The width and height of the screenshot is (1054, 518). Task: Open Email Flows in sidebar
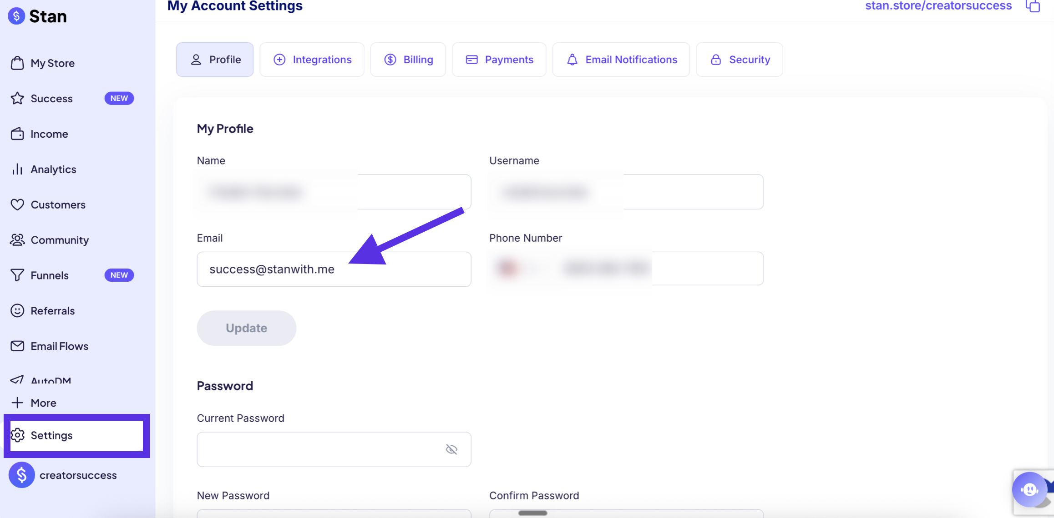tap(59, 346)
